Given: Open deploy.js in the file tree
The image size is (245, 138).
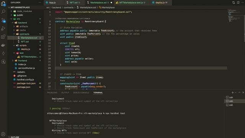Looking at the screenshot, I should click(x=26, y=49).
